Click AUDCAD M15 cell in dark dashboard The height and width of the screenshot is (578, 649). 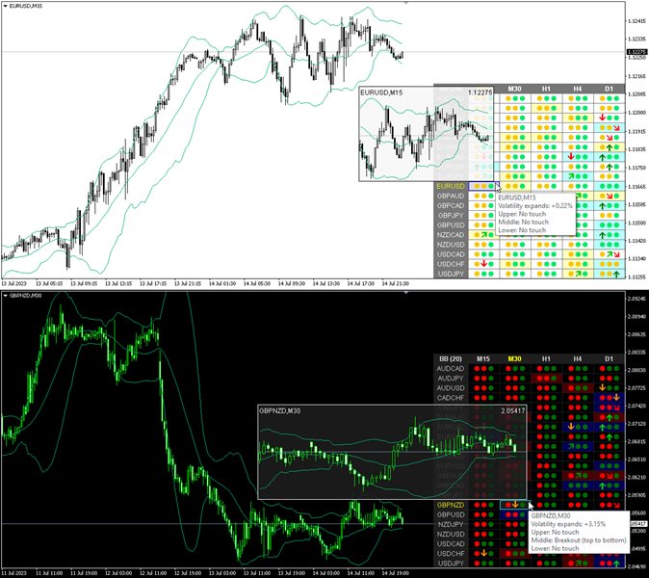click(x=483, y=369)
